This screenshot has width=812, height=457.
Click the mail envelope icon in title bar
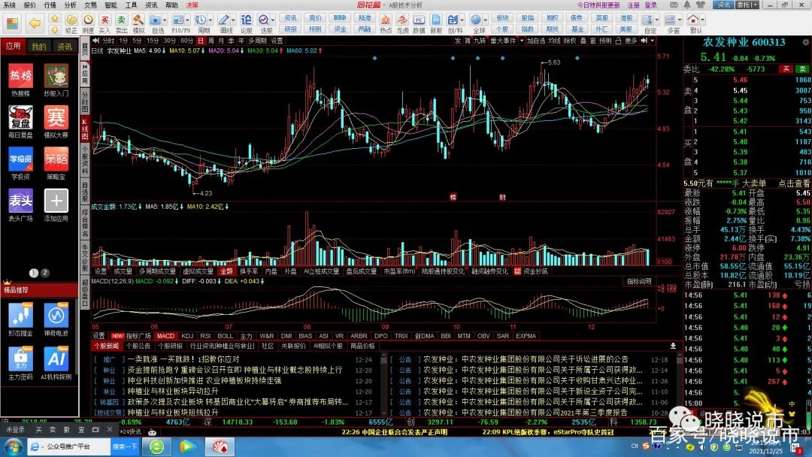coord(674,5)
